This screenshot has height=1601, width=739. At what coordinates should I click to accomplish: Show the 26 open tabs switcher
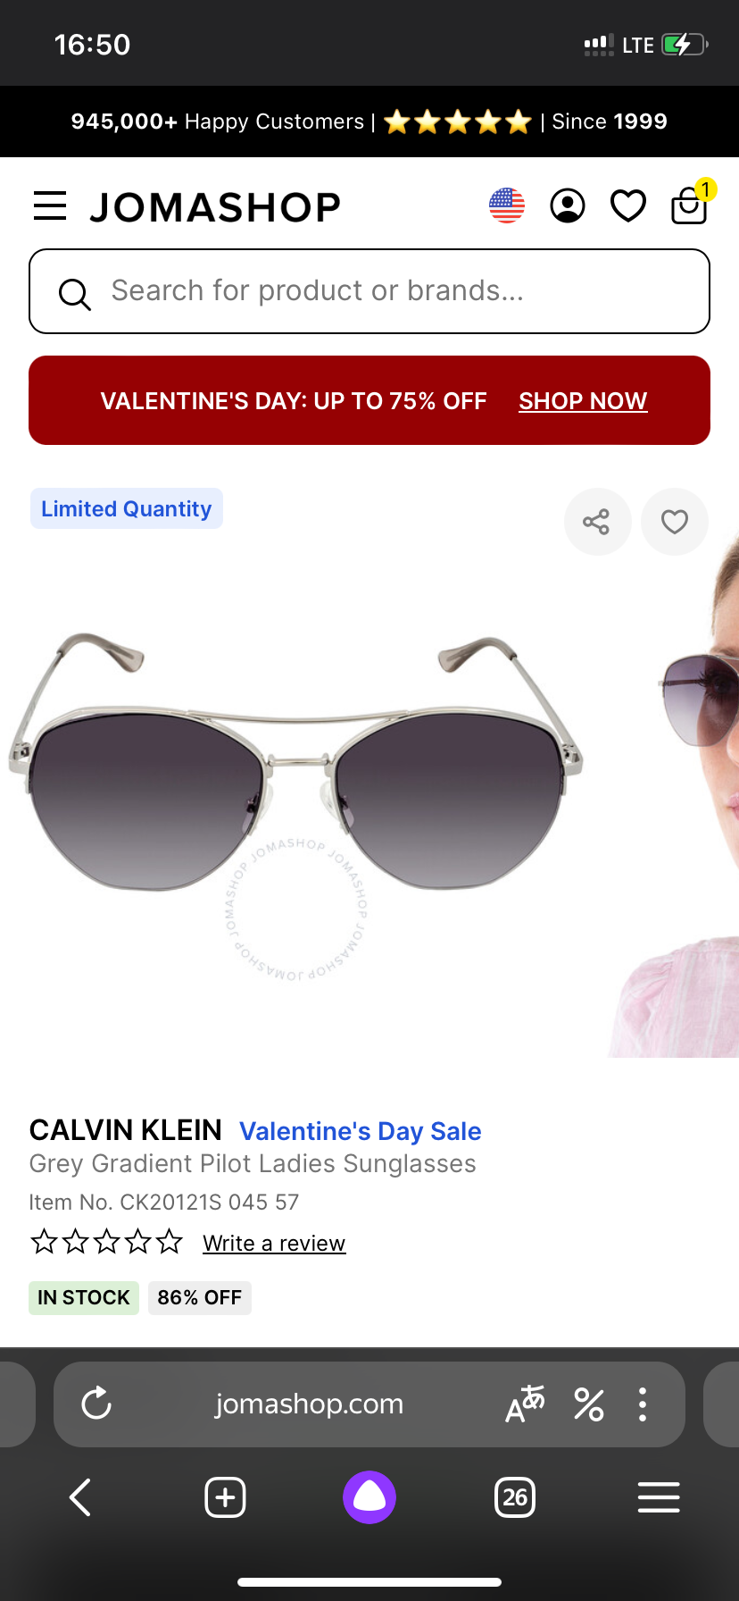(515, 1497)
